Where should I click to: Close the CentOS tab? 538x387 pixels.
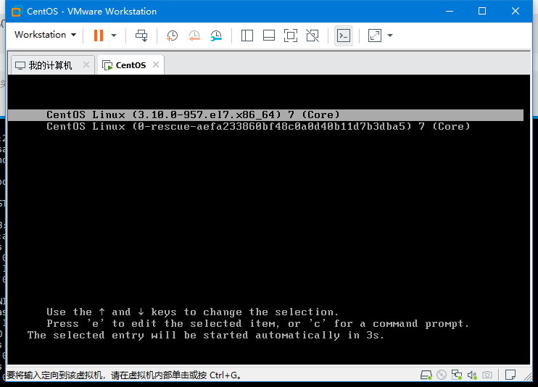(156, 64)
